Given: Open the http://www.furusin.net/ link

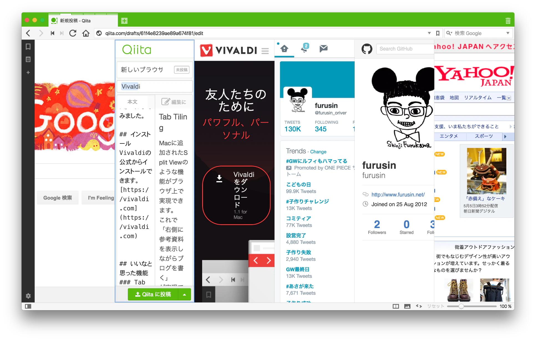Looking at the screenshot, I should tap(398, 195).
